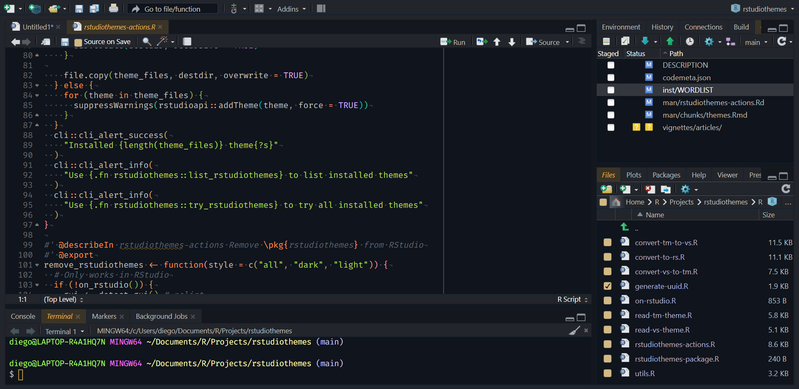Image resolution: width=799 pixels, height=389 pixels.
Task: Switch to the Console tab
Action: (23, 316)
